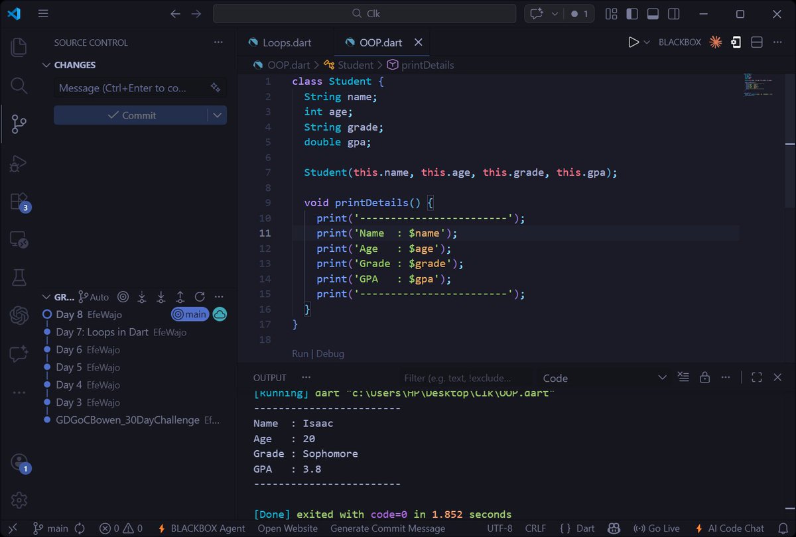Click the pull changes icon in Graph toolbar

click(x=161, y=297)
